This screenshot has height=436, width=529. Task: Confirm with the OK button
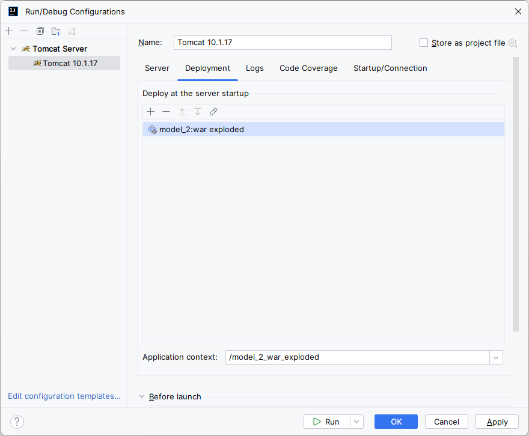[x=396, y=422]
